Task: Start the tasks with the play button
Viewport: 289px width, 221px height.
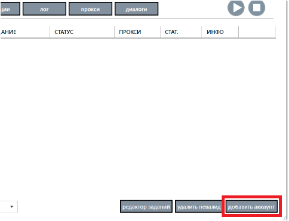Action: tap(236, 8)
